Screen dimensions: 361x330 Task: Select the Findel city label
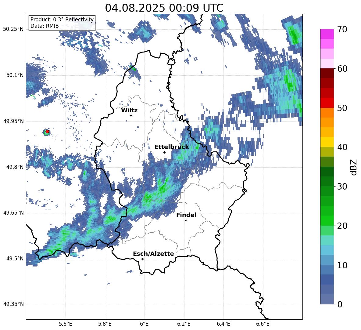click(x=186, y=215)
